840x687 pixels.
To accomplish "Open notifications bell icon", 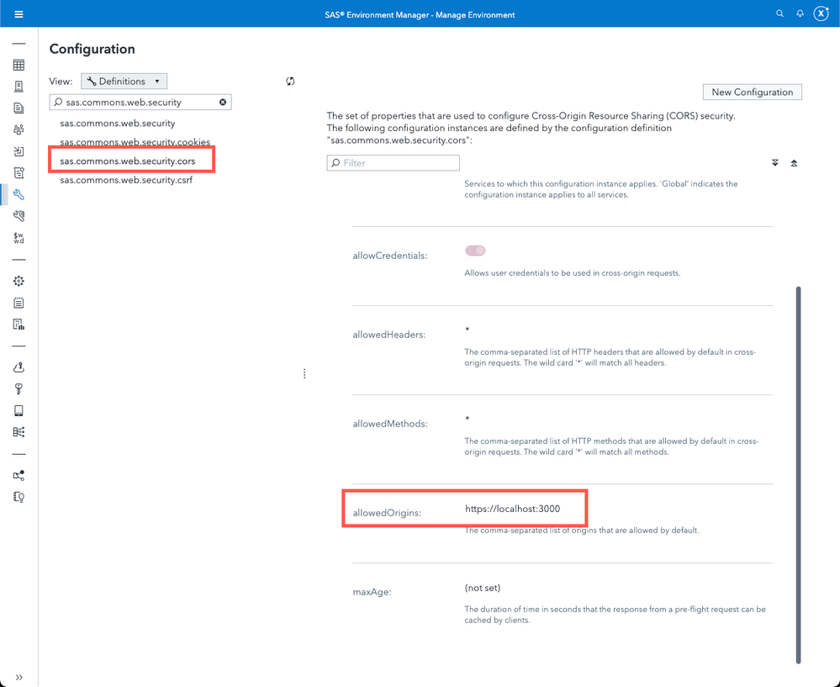I will click(x=800, y=14).
